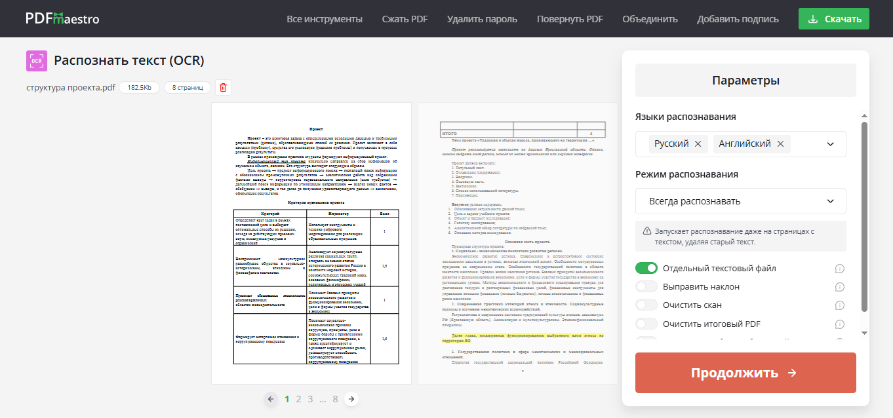Click the Продолжить button
893x418 pixels.
(745, 373)
